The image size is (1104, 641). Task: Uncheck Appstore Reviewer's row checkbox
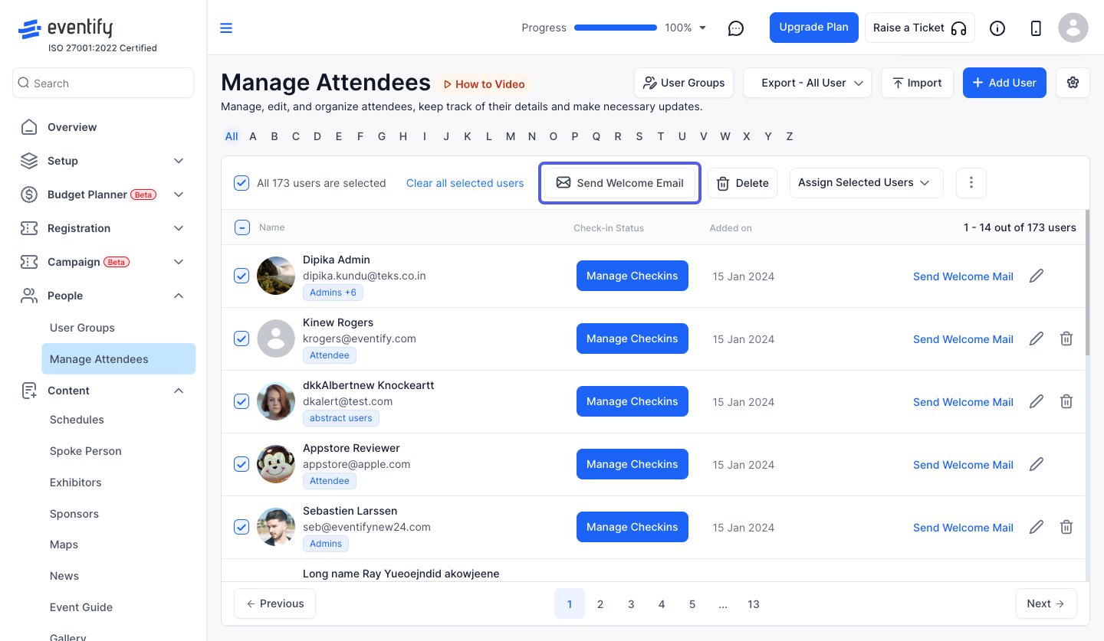pyautogui.click(x=242, y=464)
